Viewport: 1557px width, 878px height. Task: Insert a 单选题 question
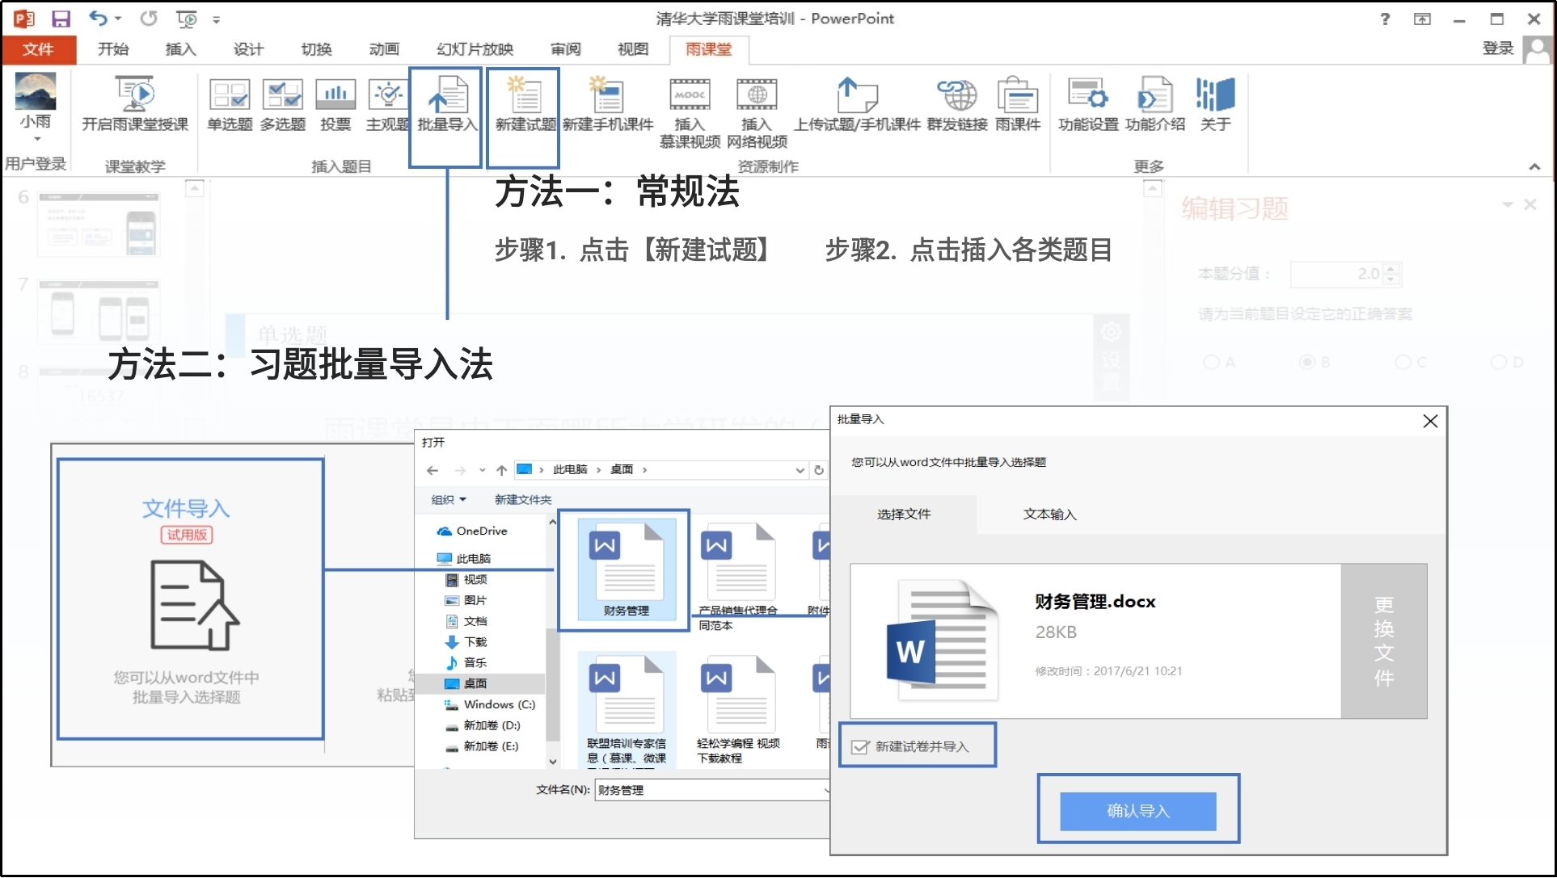(x=230, y=103)
